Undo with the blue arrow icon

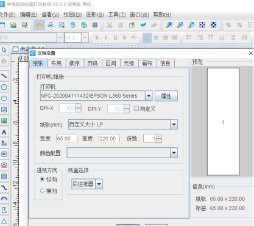[143, 25]
